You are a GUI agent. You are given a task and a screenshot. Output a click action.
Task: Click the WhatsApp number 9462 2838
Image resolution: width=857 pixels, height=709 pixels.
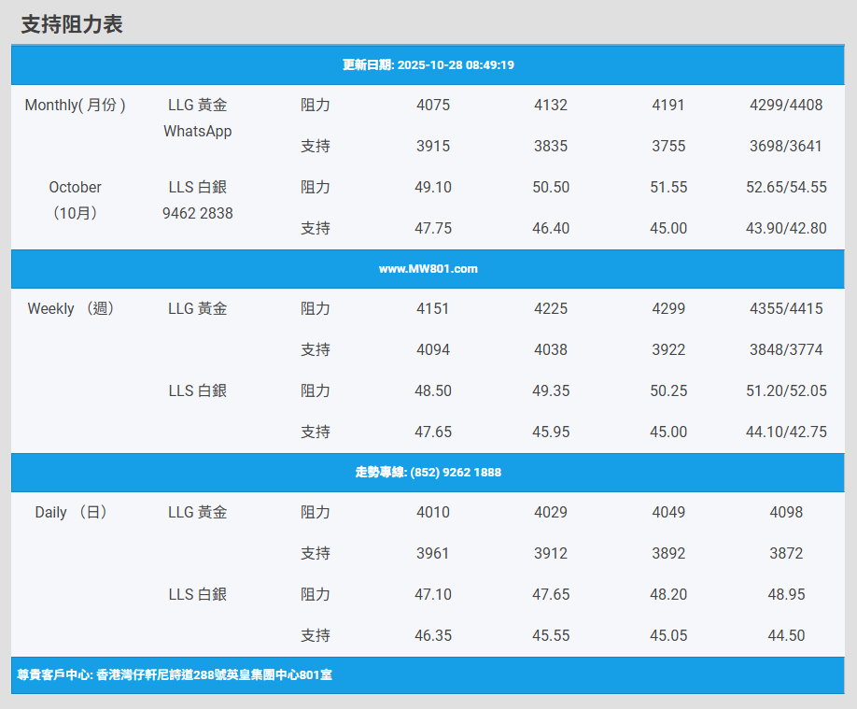197,214
